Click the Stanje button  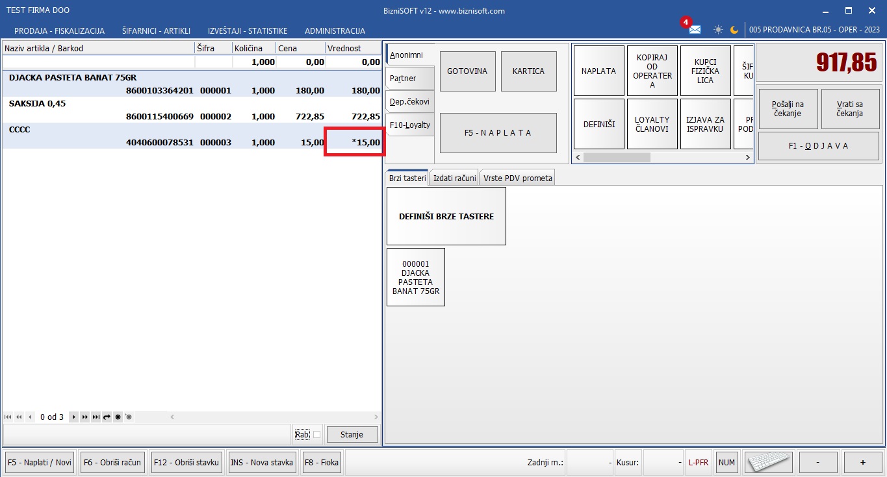coord(352,435)
